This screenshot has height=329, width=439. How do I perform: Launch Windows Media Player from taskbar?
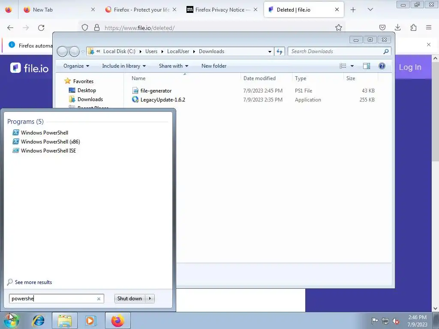pos(90,320)
